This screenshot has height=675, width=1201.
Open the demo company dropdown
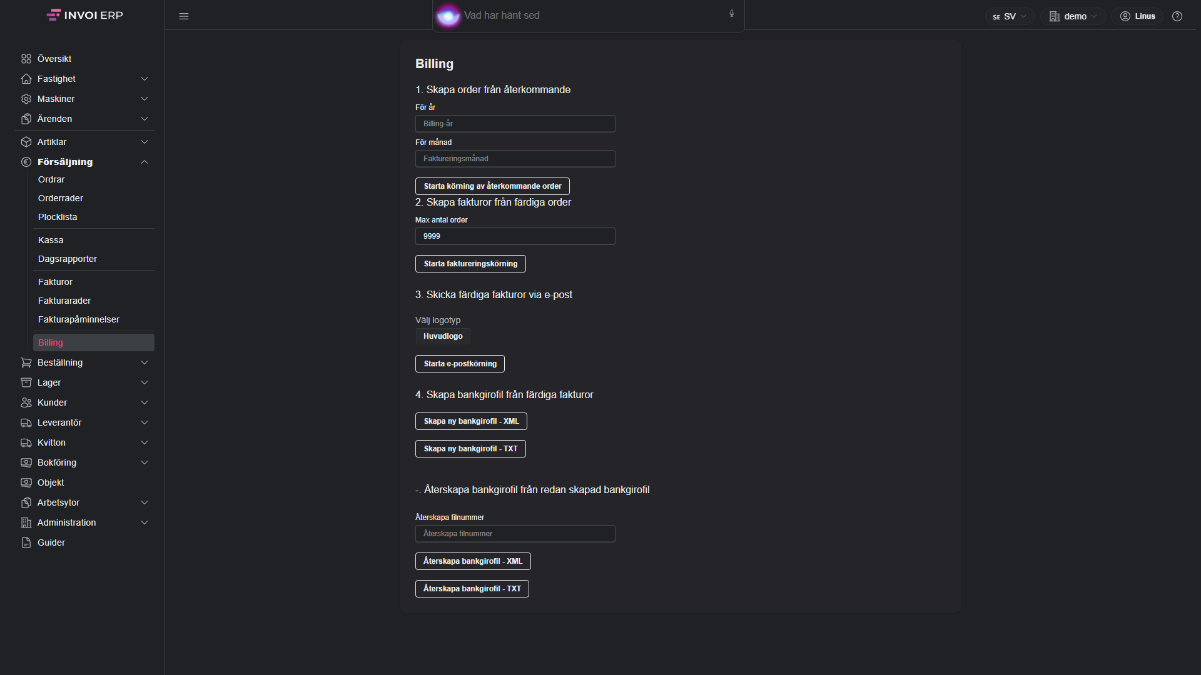[x=1073, y=16]
